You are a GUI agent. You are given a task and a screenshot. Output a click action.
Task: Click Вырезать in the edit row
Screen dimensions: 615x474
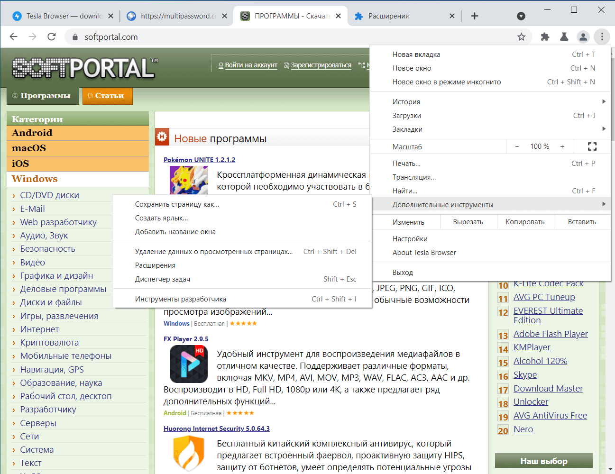pyautogui.click(x=468, y=222)
